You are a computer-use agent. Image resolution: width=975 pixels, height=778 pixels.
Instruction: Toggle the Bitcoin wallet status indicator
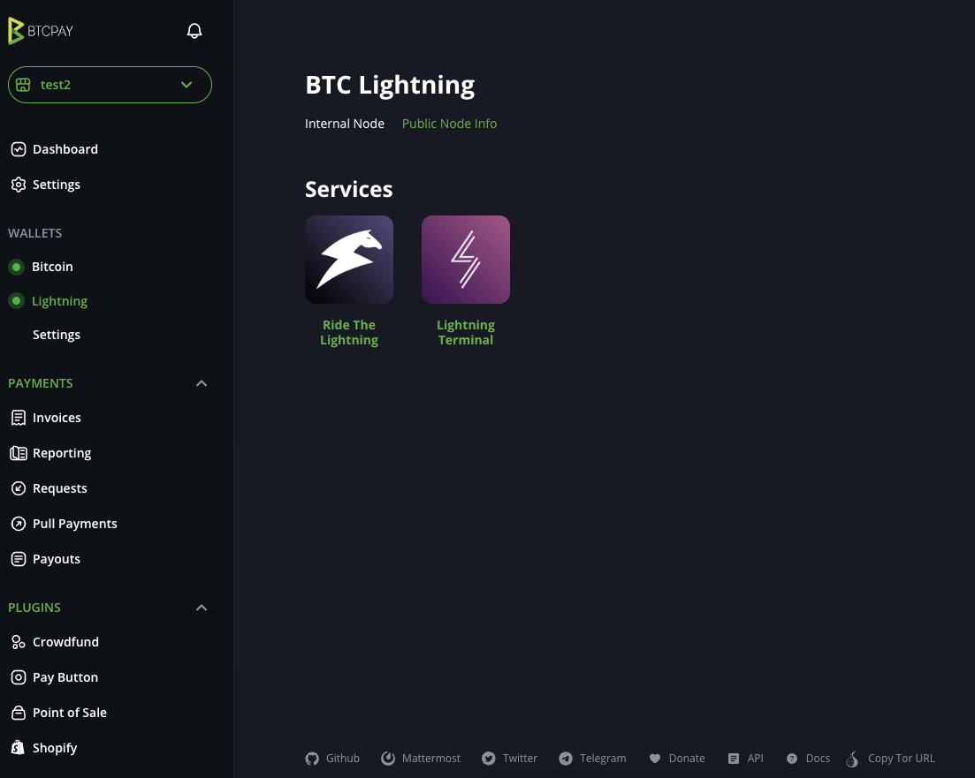(16, 266)
